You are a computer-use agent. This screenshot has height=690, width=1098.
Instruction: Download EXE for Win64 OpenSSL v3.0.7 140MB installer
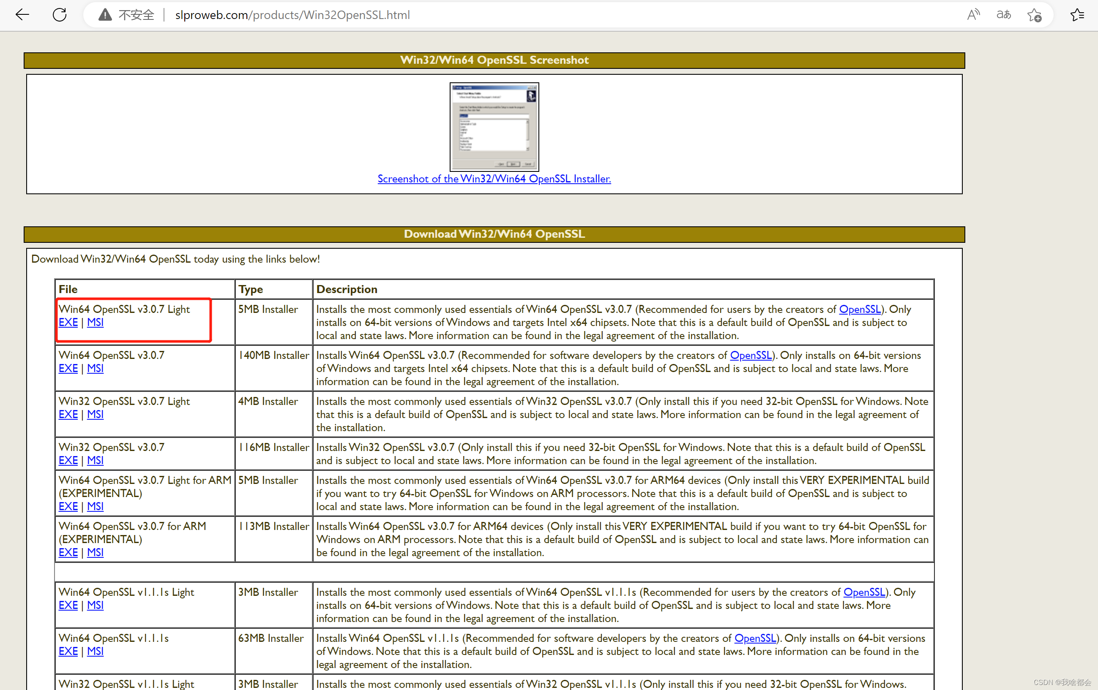(x=68, y=368)
